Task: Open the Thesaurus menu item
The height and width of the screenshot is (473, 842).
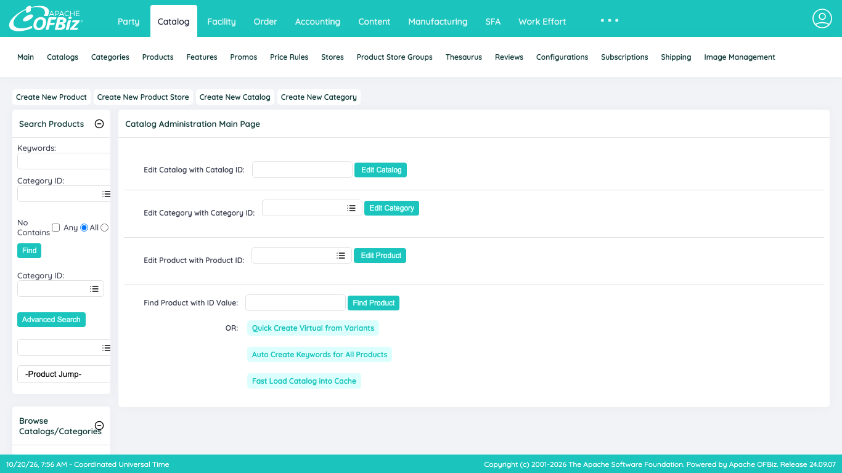Action: click(464, 57)
